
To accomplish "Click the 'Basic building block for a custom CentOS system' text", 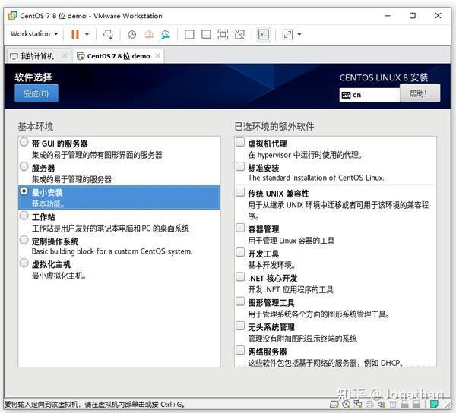I will coord(112,251).
